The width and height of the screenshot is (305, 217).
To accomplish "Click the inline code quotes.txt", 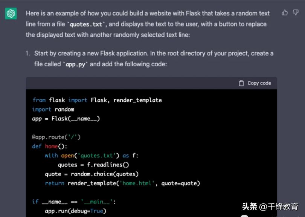I will [x=87, y=24].
